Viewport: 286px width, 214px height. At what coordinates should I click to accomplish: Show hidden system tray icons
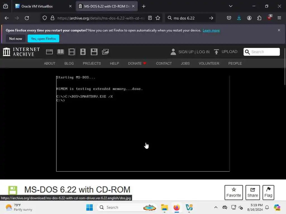[216, 207]
